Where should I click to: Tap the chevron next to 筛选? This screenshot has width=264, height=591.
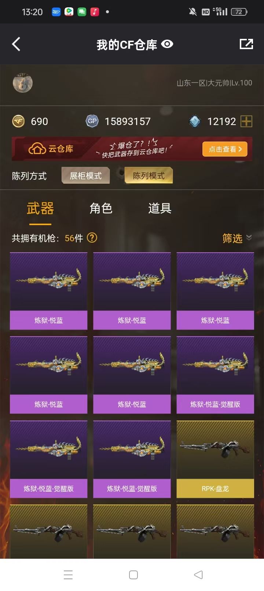[x=249, y=238]
